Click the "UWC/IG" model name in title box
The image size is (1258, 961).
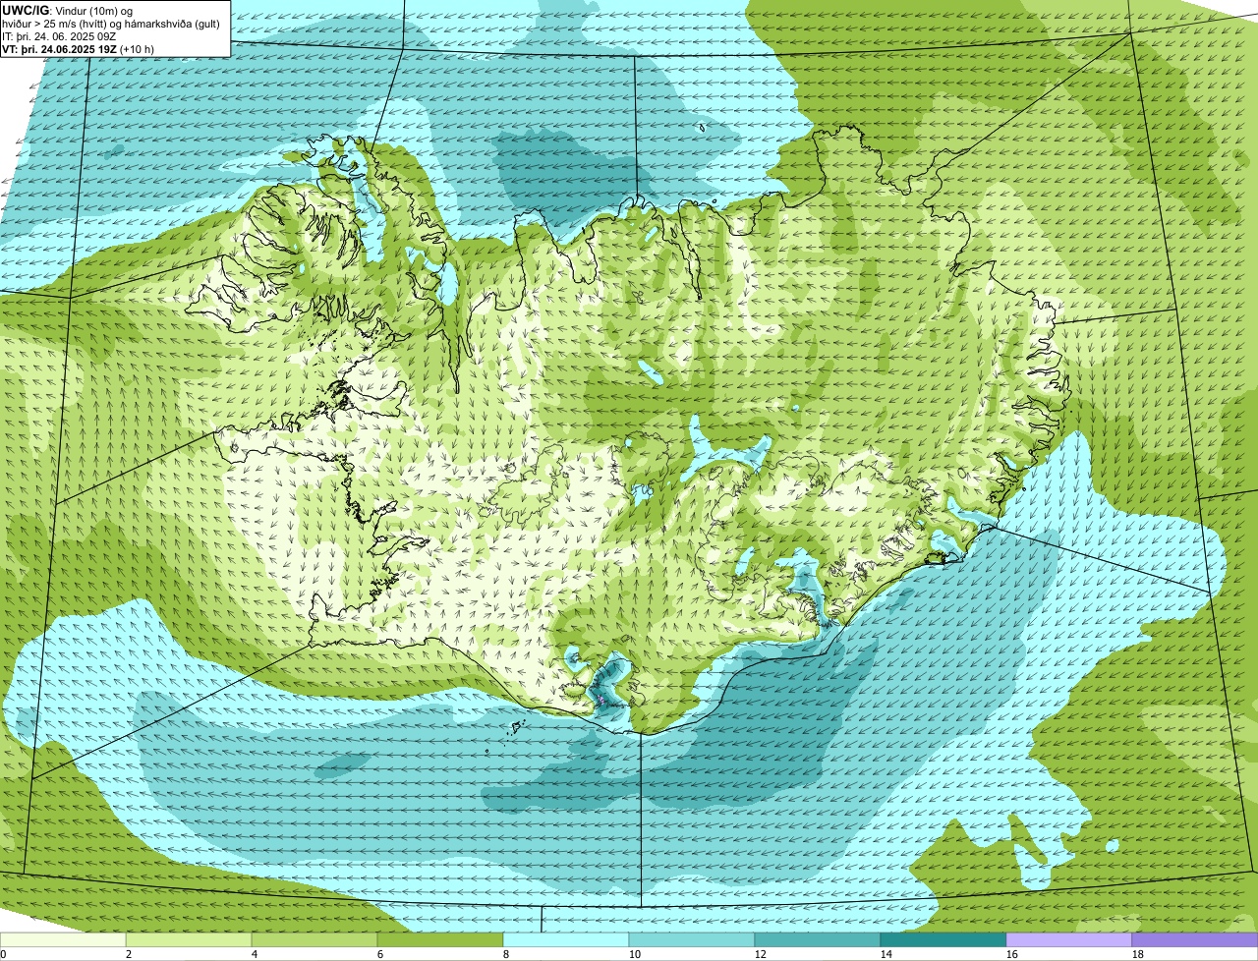26,10
